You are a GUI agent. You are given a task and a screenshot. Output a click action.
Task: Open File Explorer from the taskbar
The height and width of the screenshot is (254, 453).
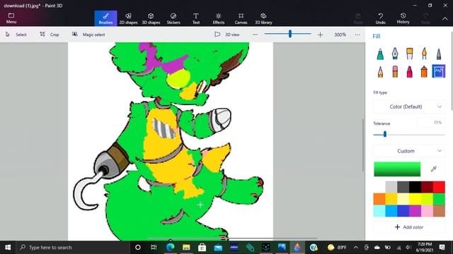tap(186, 247)
